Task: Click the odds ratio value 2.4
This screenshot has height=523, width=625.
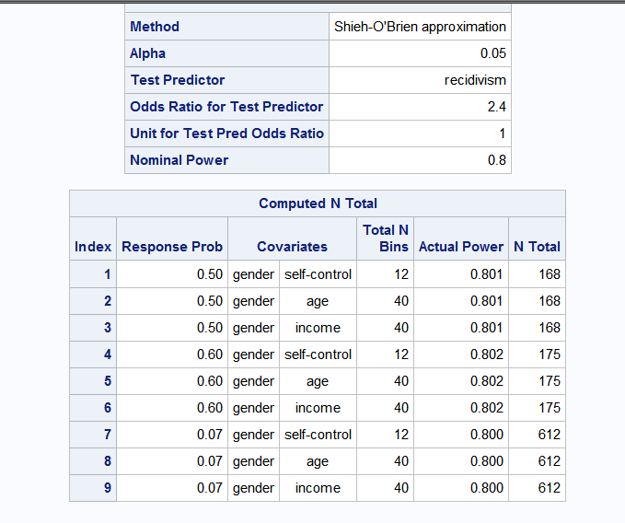Action: click(x=497, y=107)
